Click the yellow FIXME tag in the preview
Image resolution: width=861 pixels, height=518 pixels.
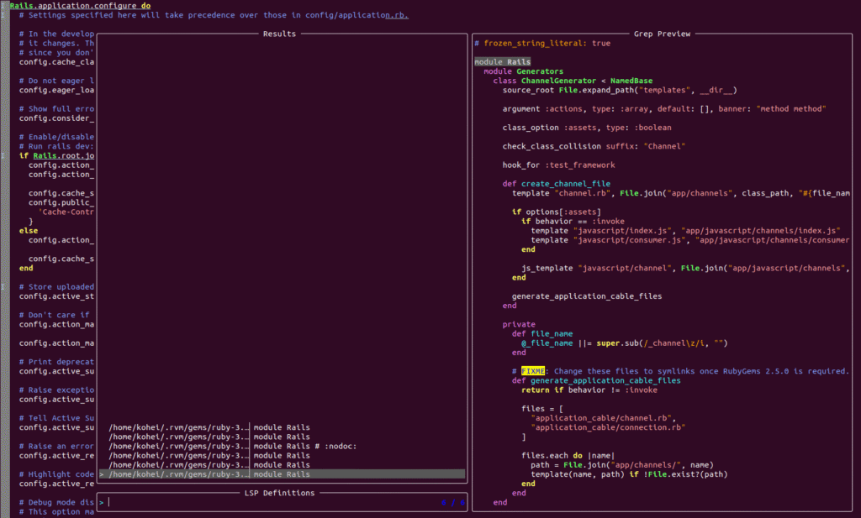(533, 370)
